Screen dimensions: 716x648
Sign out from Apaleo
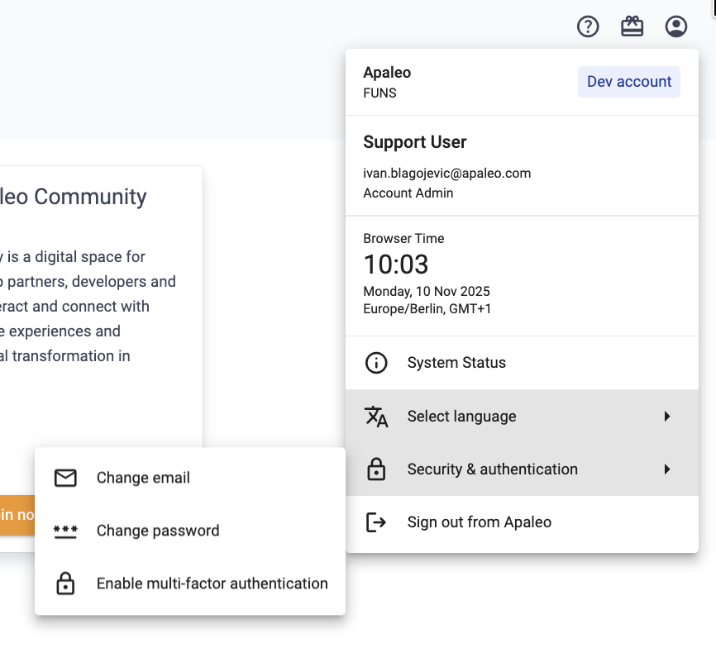[522, 522]
